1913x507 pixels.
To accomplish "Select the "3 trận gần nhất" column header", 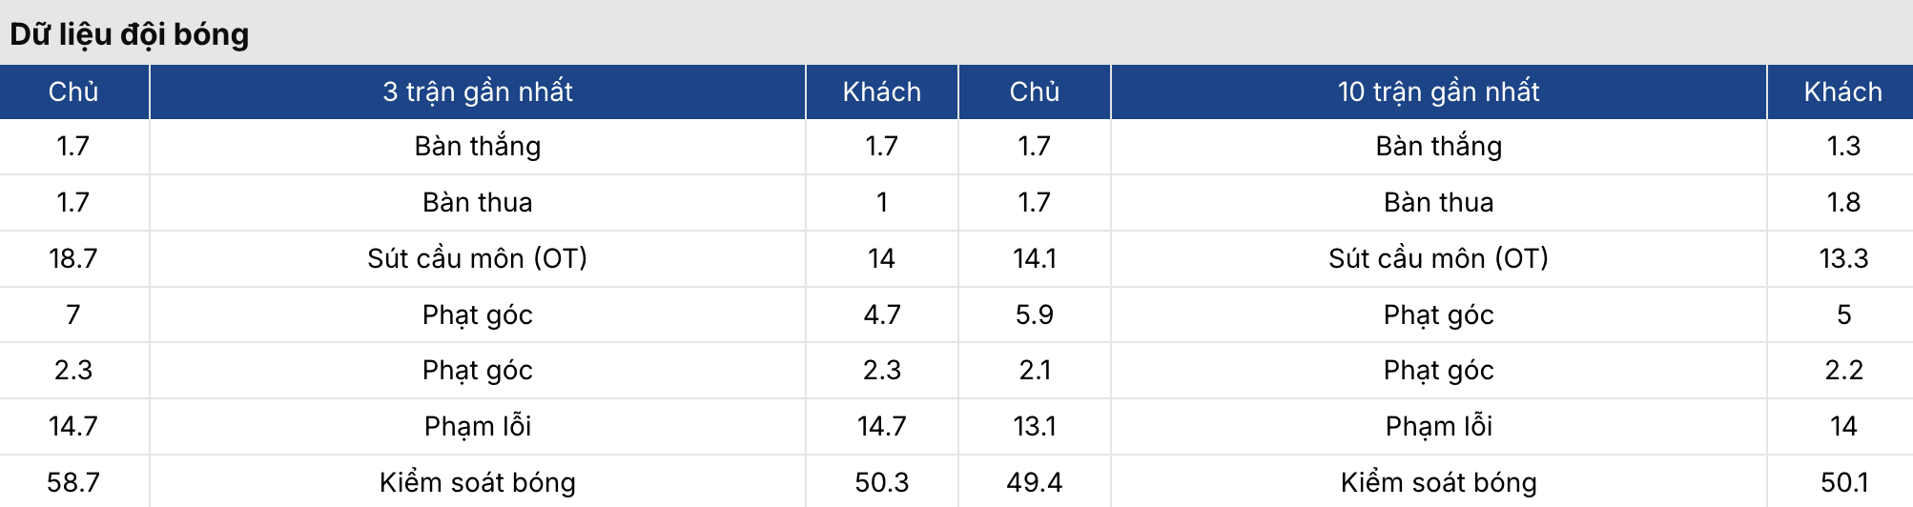I will point(477,91).
